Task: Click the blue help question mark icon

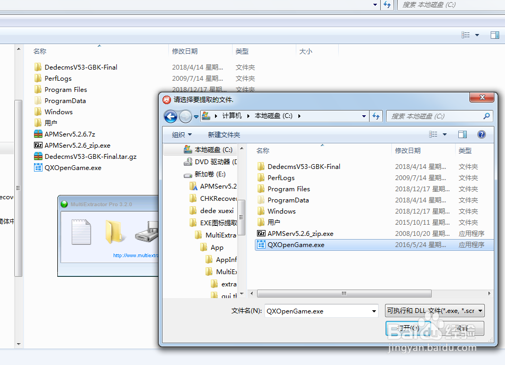Action: 482,134
